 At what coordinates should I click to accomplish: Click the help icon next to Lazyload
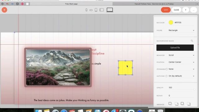pyautogui.click(x=166, y=76)
